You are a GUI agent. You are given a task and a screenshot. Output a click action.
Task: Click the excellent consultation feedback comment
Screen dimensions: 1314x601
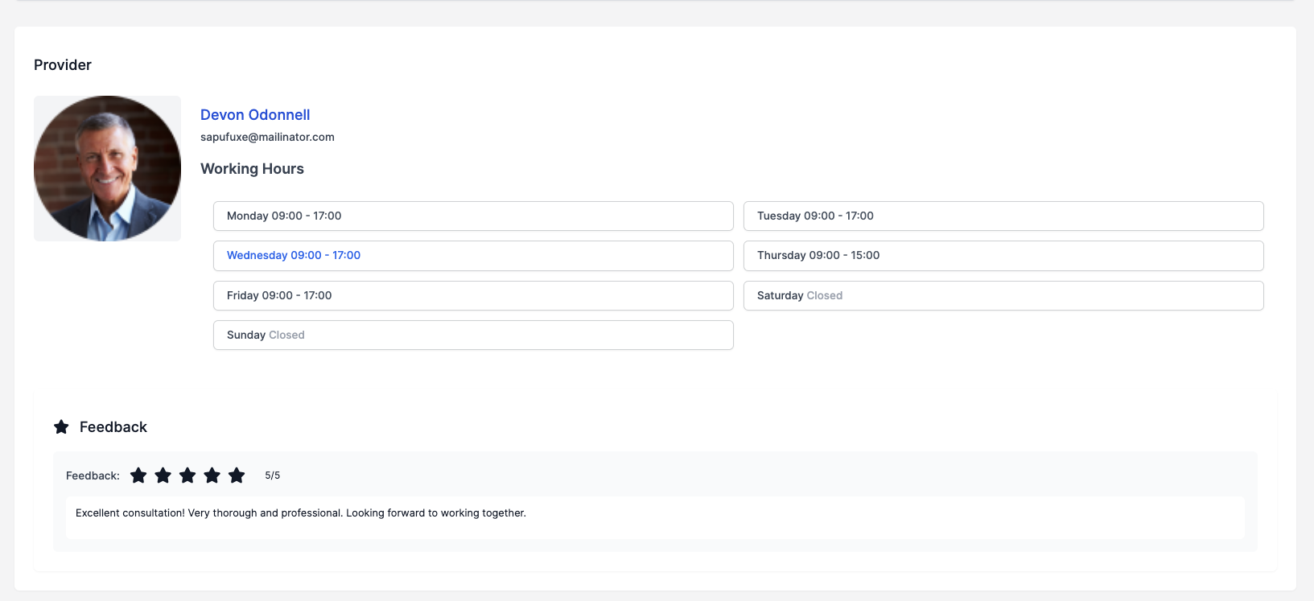[301, 513]
